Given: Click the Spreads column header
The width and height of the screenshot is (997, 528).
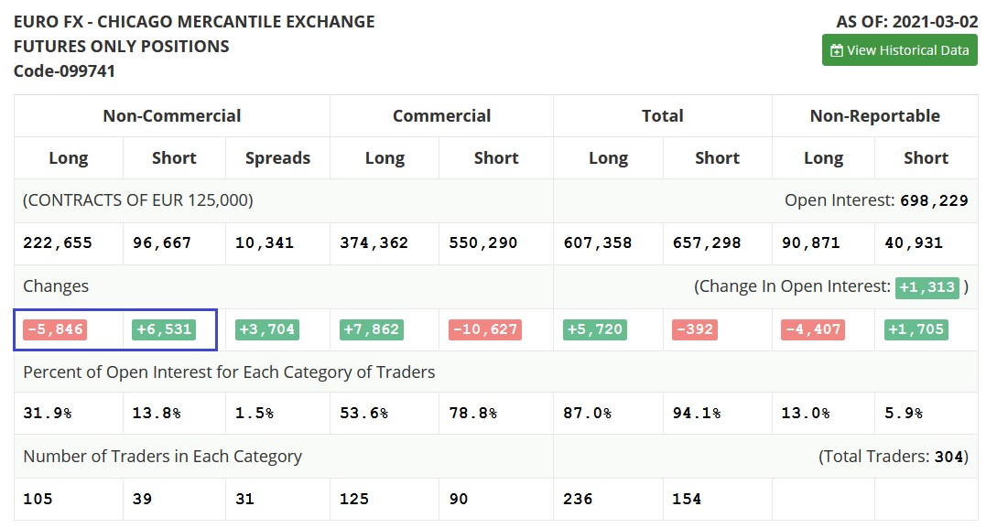Looking at the screenshot, I should coord(277,158).
